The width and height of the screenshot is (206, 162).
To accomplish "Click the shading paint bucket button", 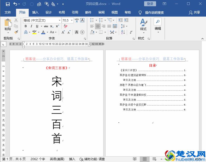I will (92, 32).
